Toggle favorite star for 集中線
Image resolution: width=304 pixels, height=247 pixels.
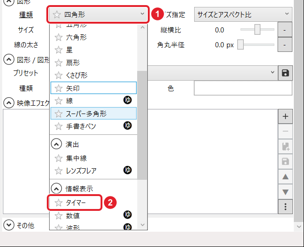point(58,158)
